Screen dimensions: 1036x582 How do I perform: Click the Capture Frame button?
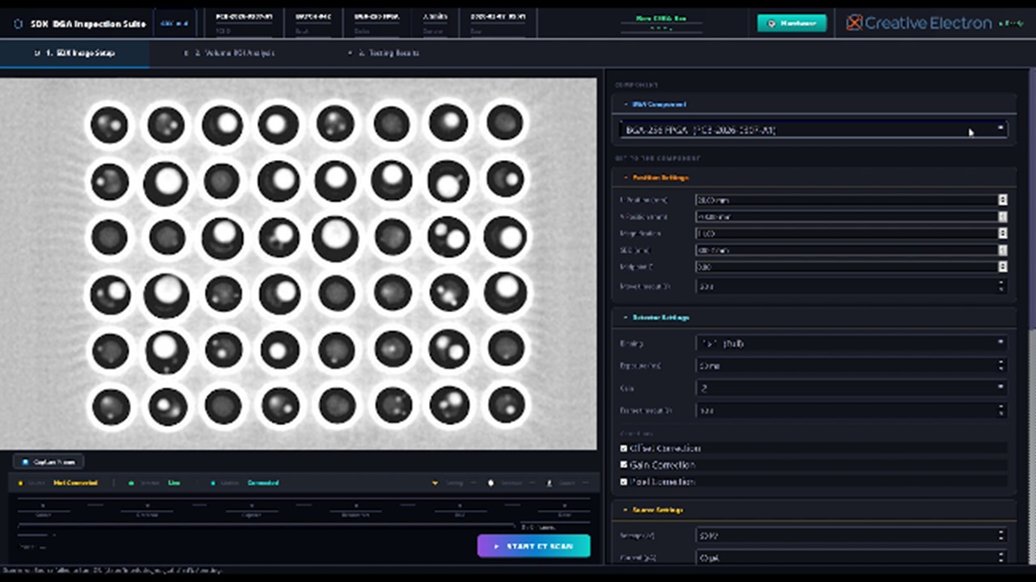click(x=48, y=462)
